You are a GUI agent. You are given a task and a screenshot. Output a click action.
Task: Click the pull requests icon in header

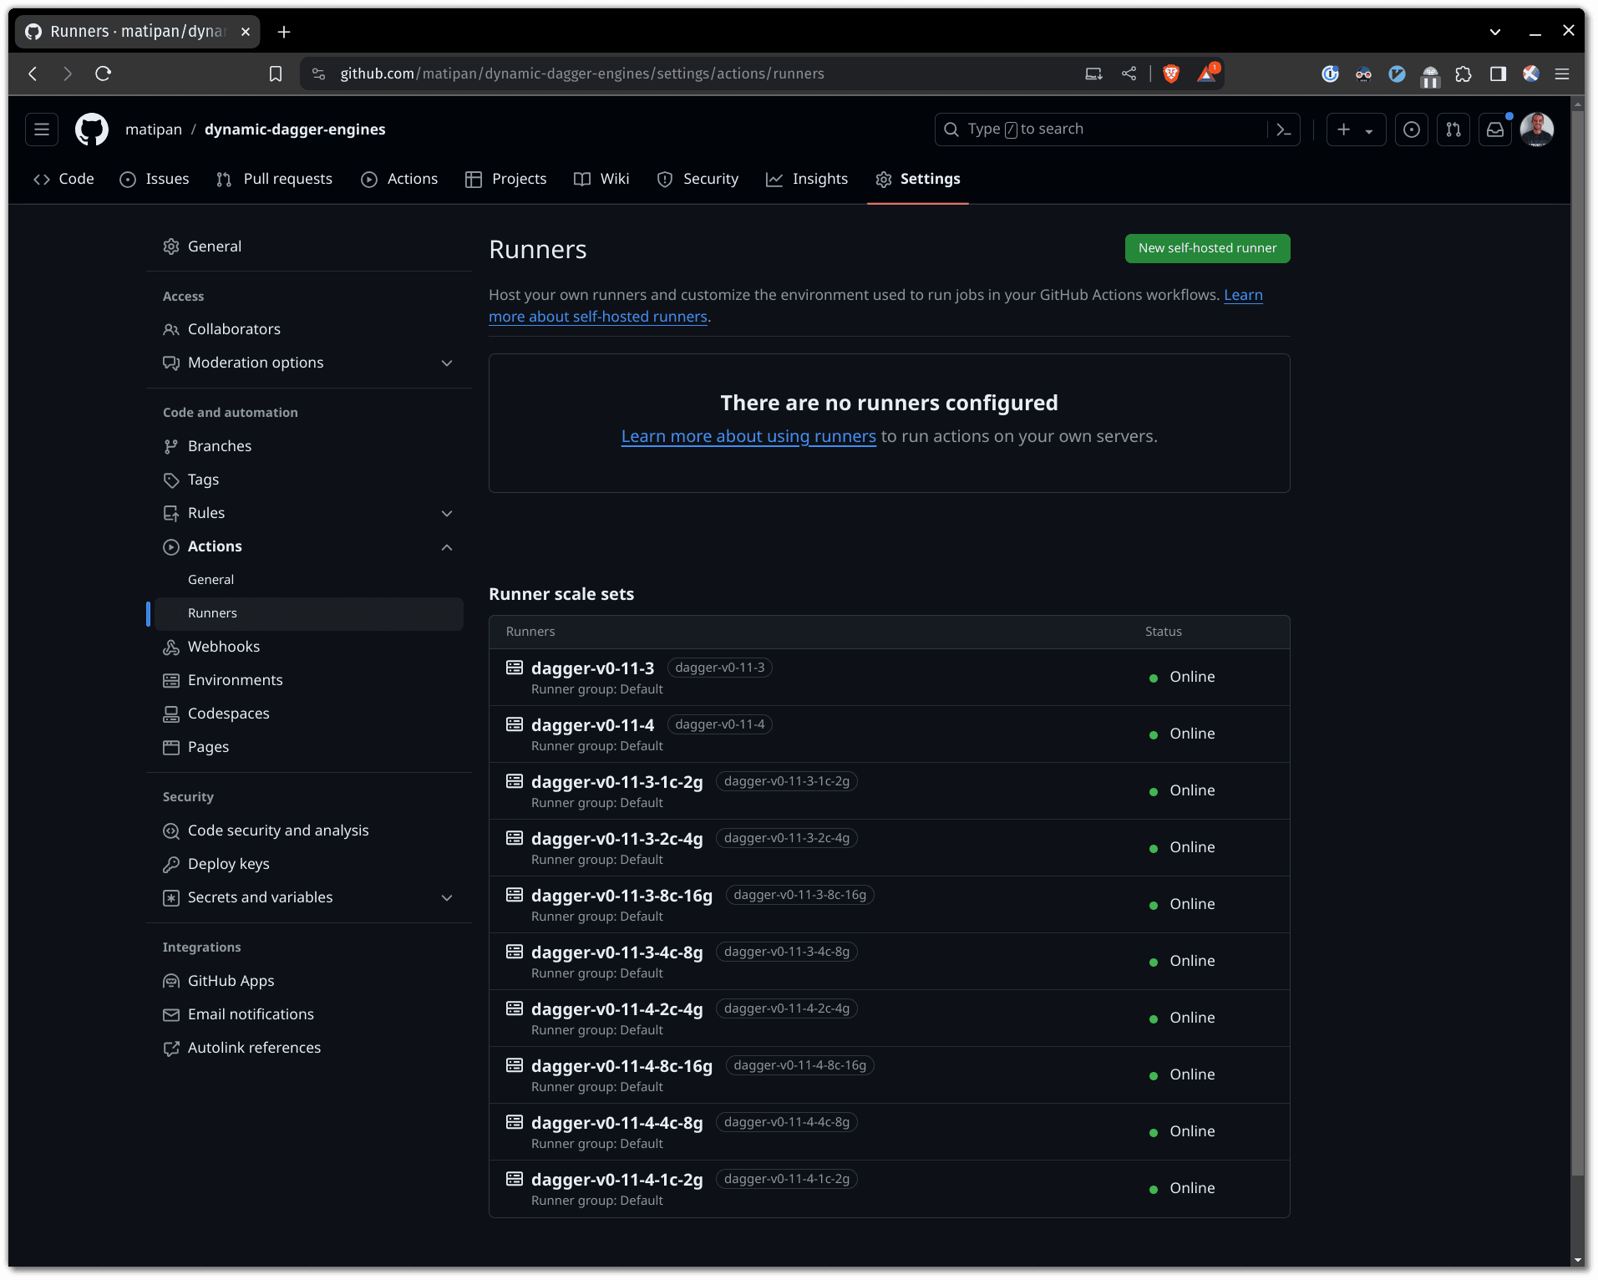(1453, 130)
